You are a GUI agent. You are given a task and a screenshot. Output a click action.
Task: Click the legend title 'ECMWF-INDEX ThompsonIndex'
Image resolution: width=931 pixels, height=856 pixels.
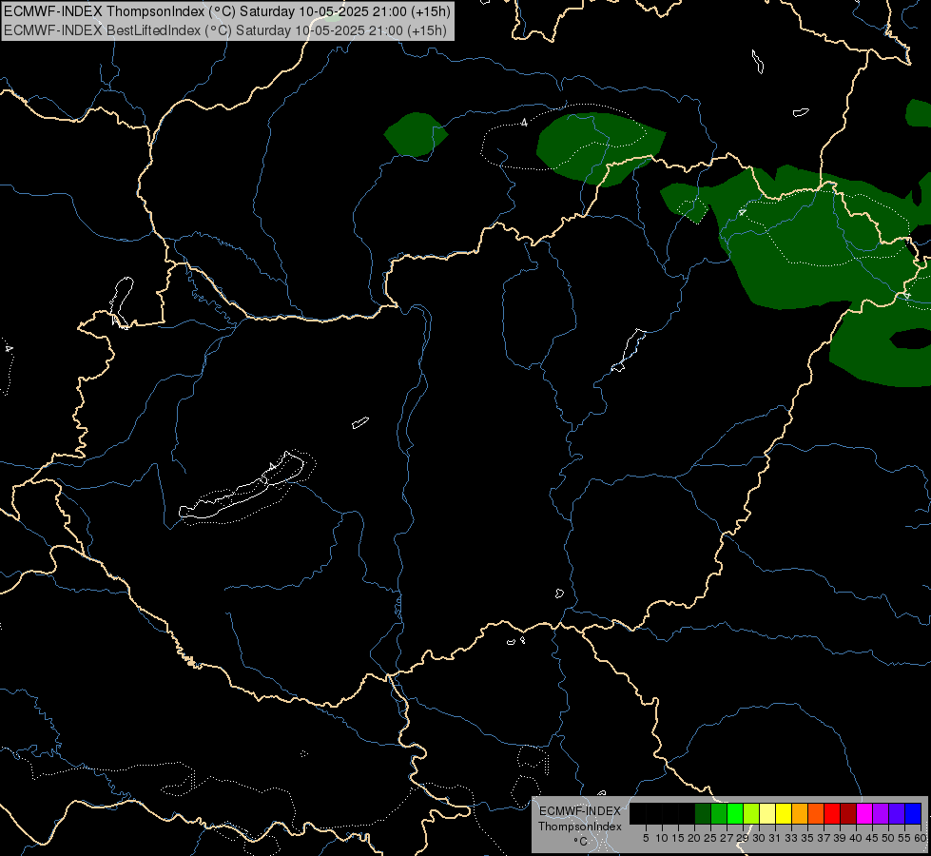580,819
